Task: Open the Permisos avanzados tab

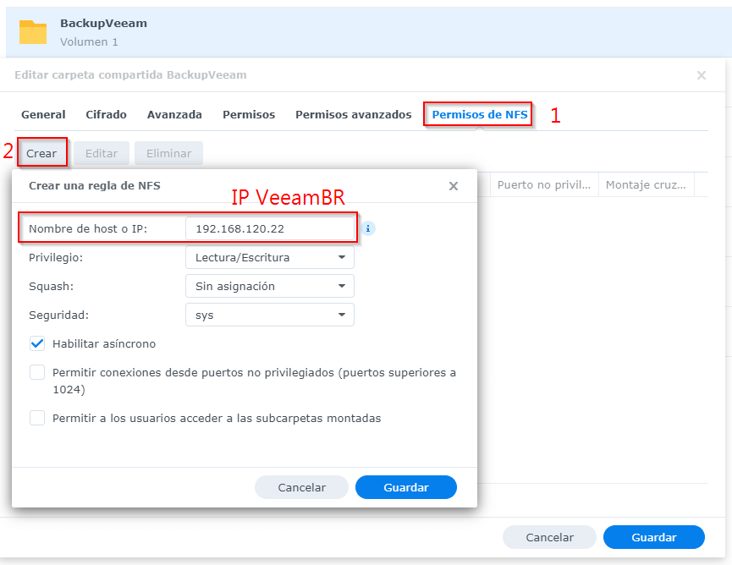Action: point(353,114)
